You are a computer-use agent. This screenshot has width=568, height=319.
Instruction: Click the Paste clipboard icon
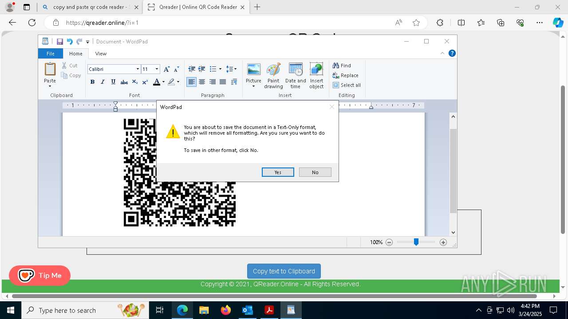pyautogui.click(x=50, y=70)
